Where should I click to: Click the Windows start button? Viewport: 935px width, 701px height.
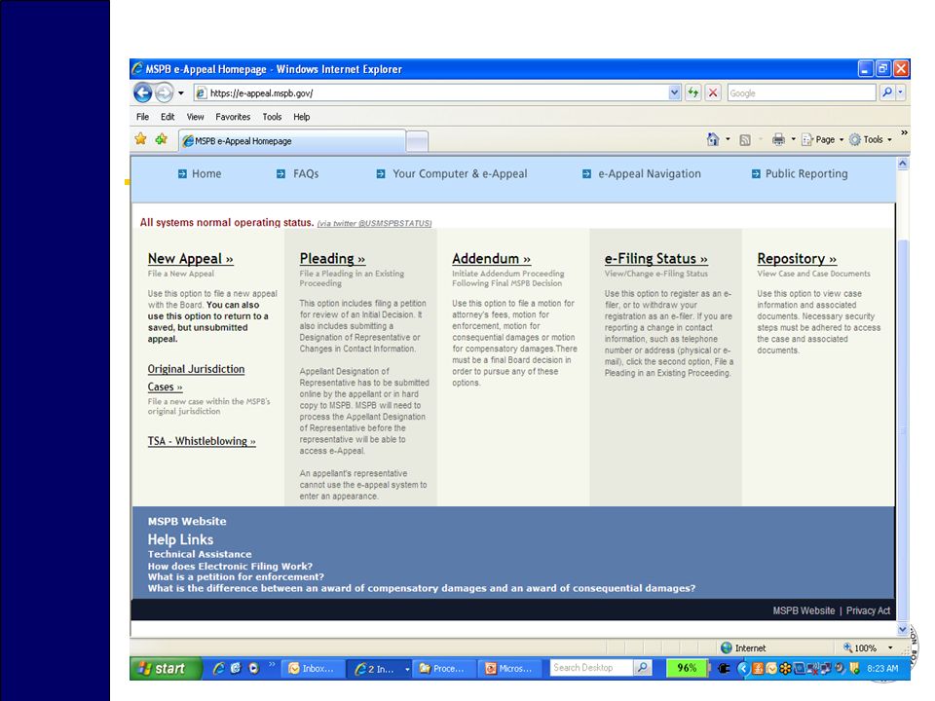[x=167, y=668]
